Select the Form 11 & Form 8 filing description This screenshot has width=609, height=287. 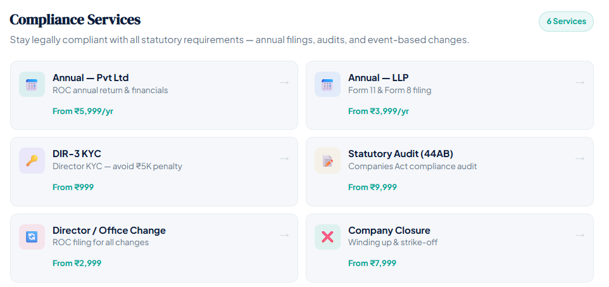[389, 91]
